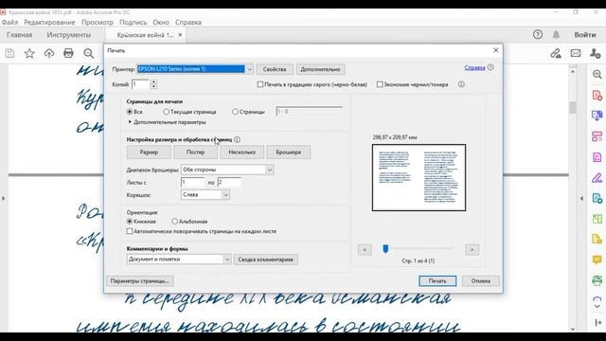This screenshot has height=341, width=606.
Task: Go to the next preview page arrow
Action: click(472, 250)
